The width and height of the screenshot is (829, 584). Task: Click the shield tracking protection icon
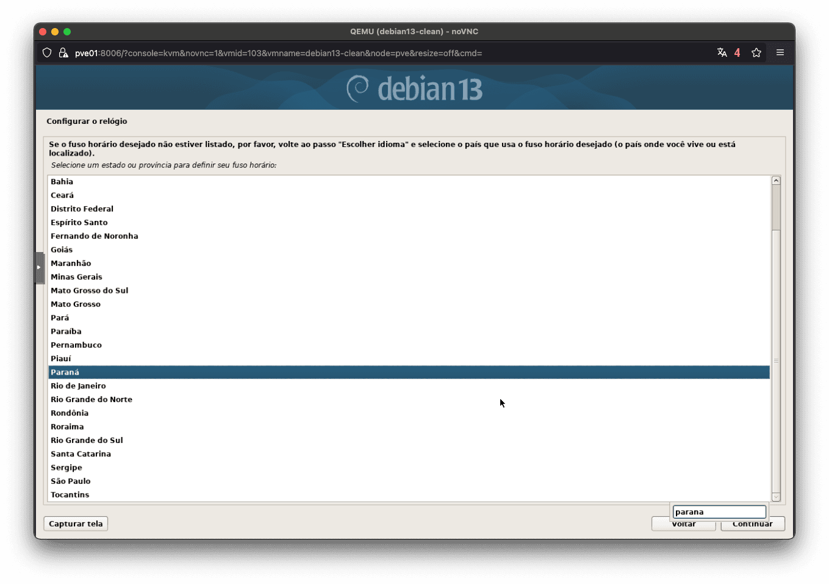(x=47, y=53)
